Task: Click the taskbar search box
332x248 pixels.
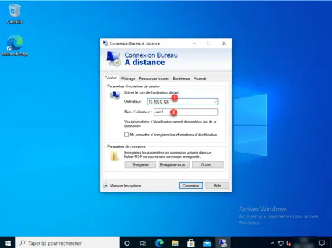Action: tap(68, 243)
